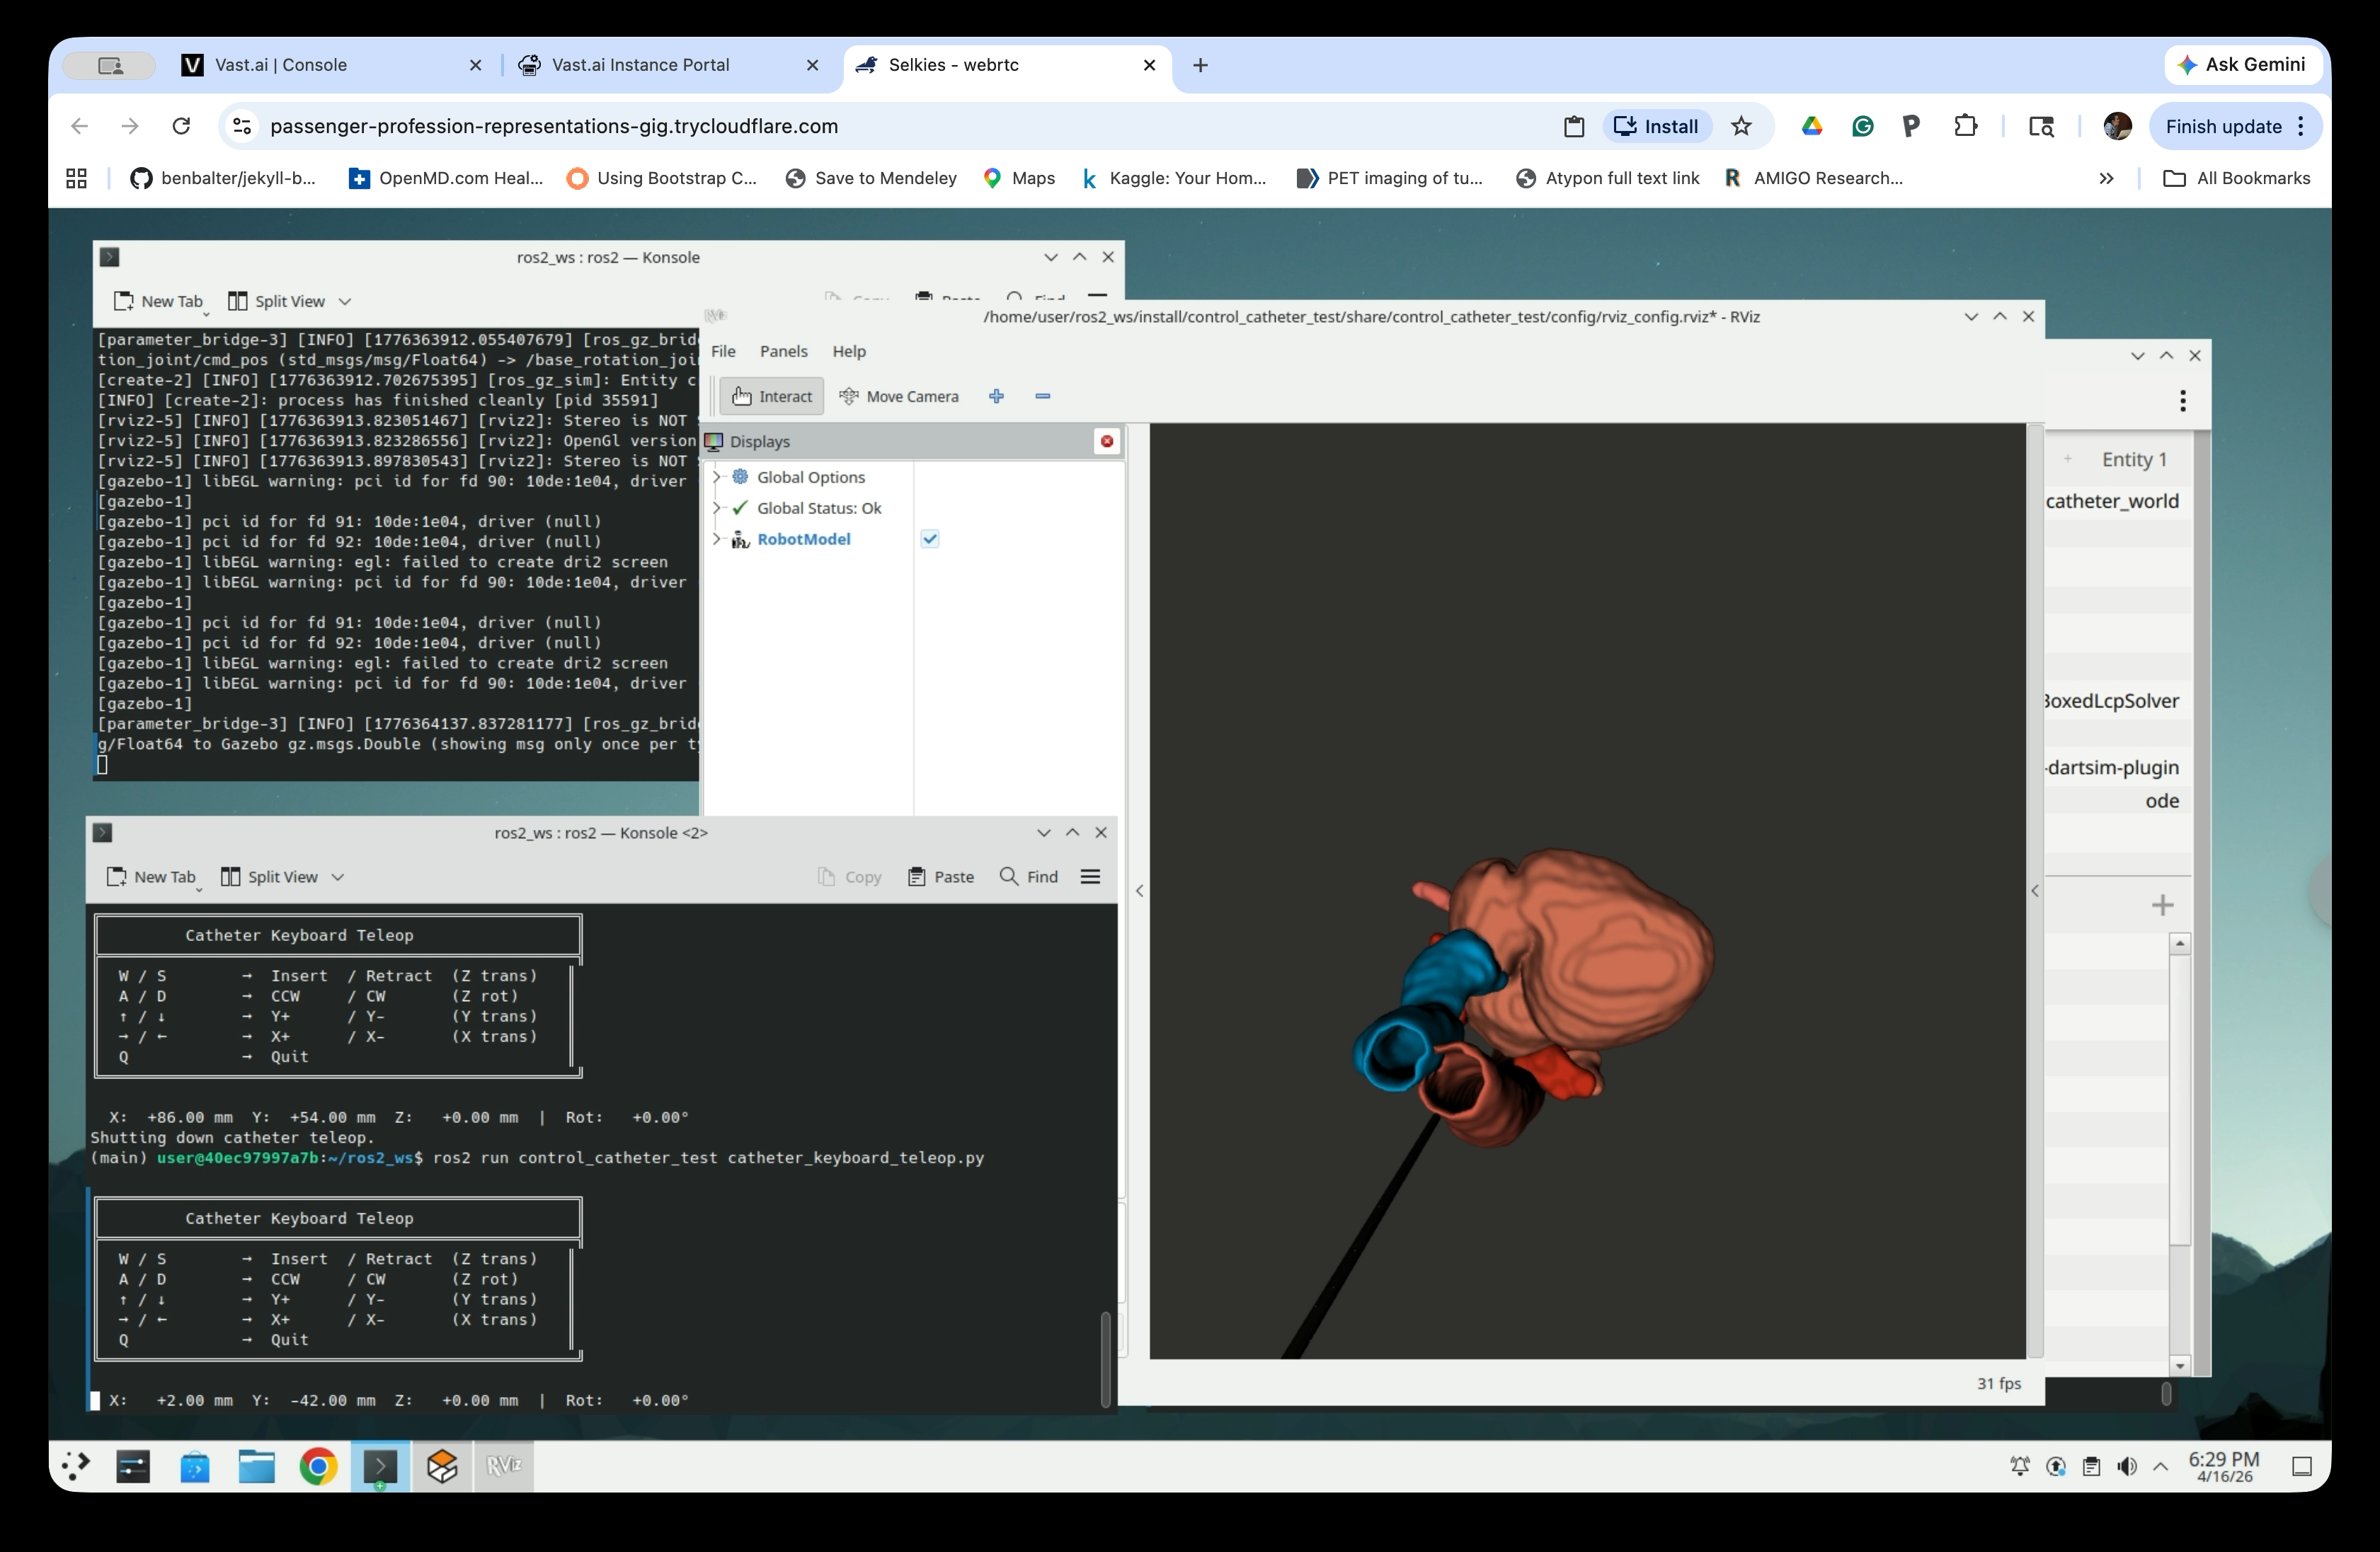Click Find in Konsole <2> toolbar
2380x1552 pixels.
[1029, 876]
